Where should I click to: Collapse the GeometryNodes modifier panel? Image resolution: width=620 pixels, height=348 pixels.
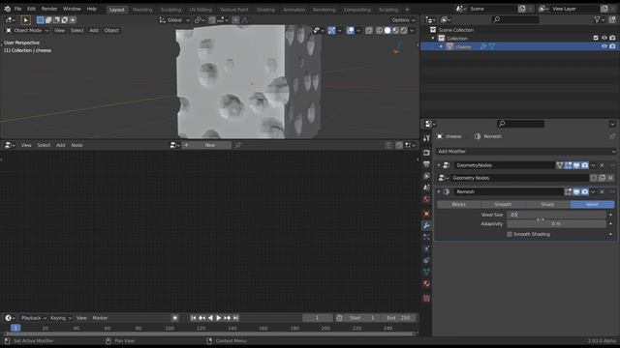pyautogui.click(x=439, y=165)
